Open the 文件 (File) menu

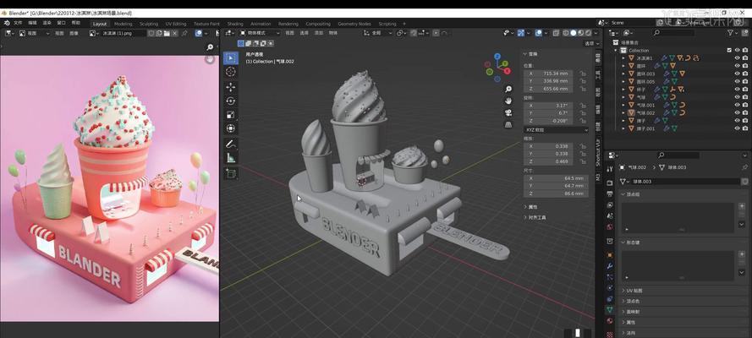pos(19,23)
